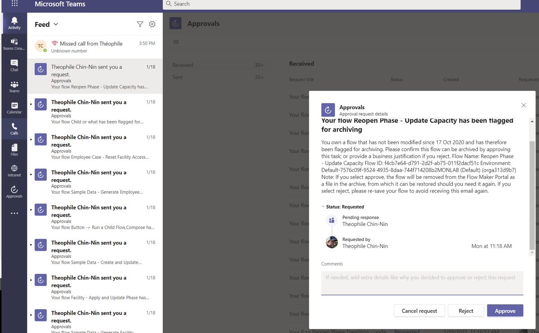Click Approvals icon in dialog header
Screen dimensions: 539x333
pos(328,110)
